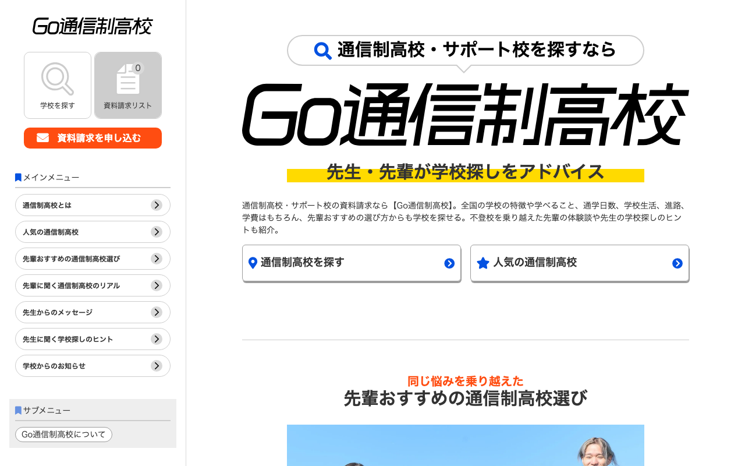Viewport: 745px width, 466px height.
Task: Expand the 通信制高校とは chevron
Action: click(x=157, y=205)
